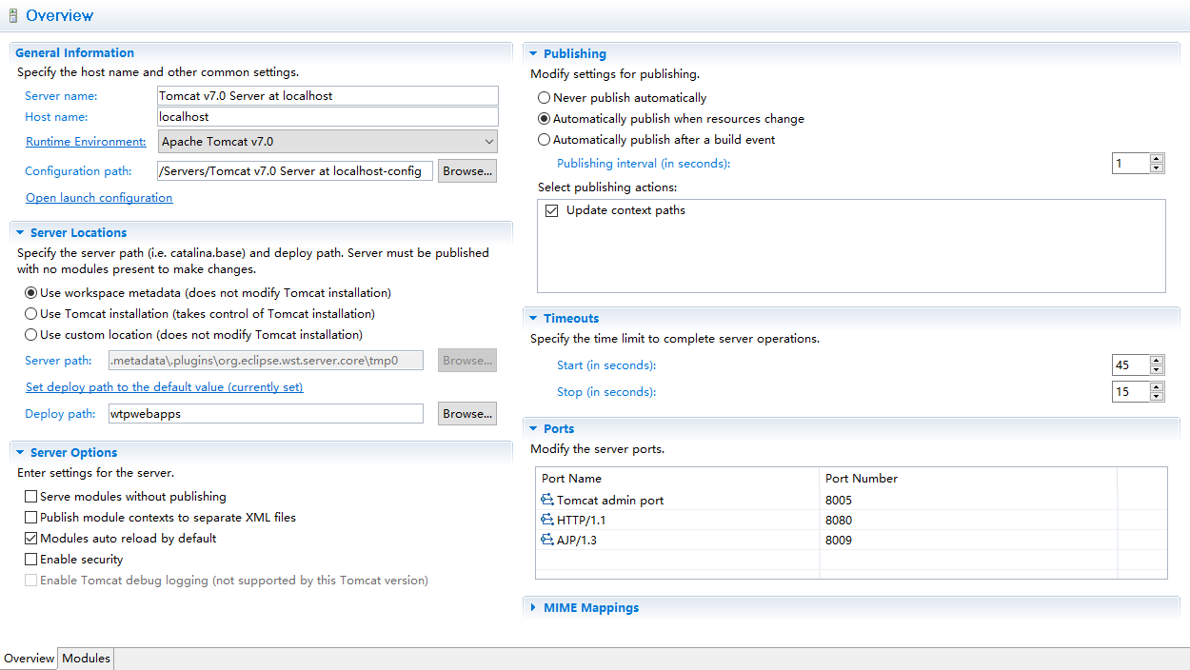Click the Publishing interval number field
This screenshot has height=670, width=1190.
point(1131,164)
